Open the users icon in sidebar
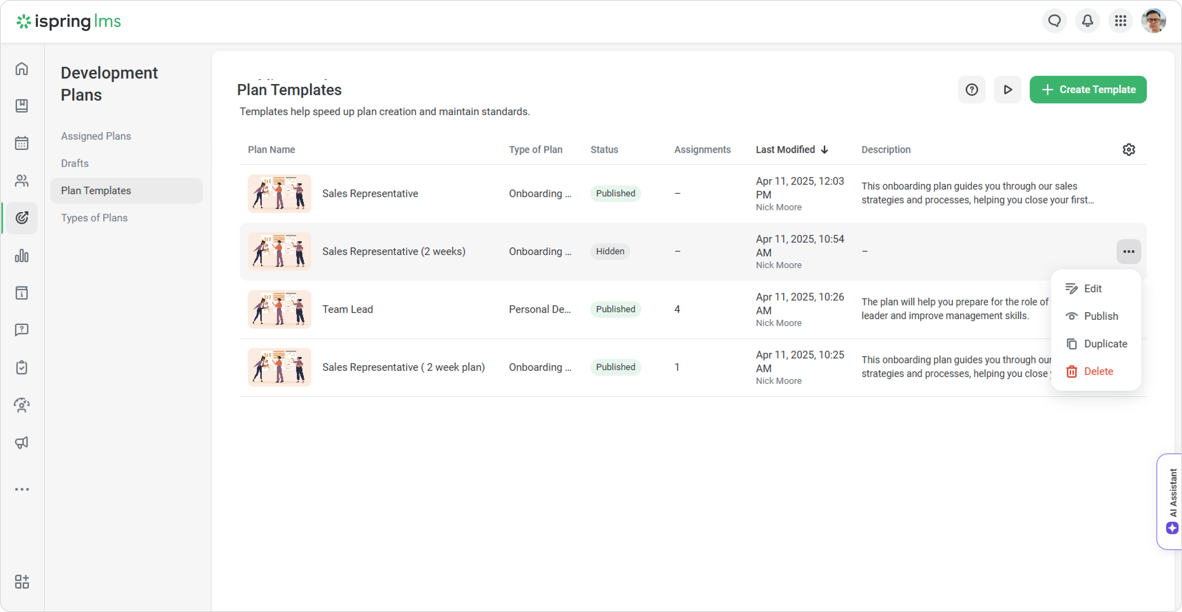This screenshot has height=612, width=1182. pos(22,181)
